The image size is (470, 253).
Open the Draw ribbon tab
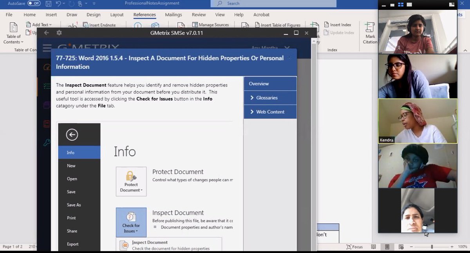[x=72, y=15]
